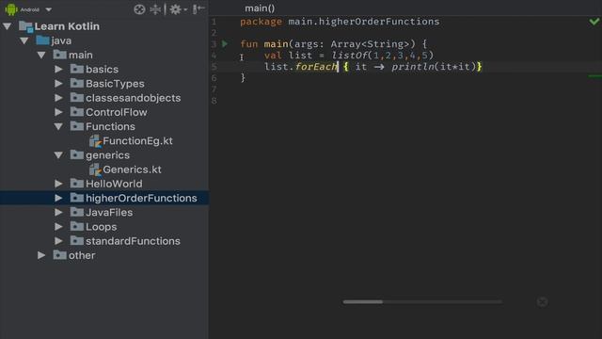Click the progress bar at editor bottom

point(422,302)
